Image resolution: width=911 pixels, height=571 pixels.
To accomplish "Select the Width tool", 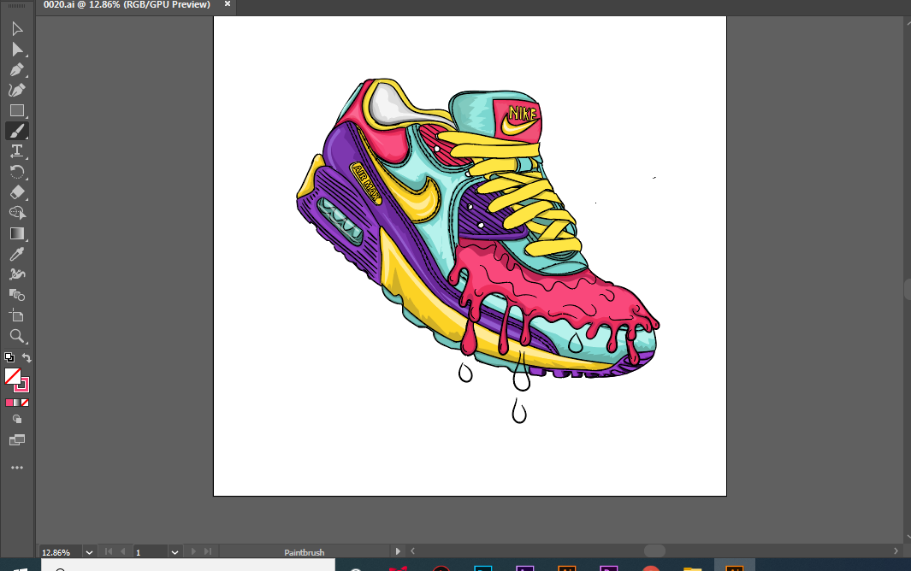I will click(x=17, y=274).
